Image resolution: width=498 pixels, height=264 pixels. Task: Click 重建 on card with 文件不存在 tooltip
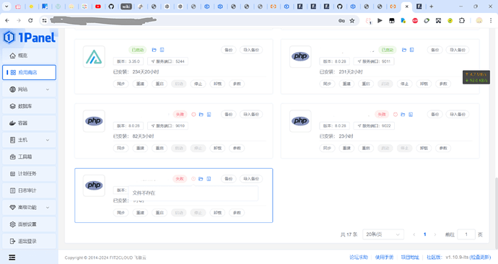(140, 213)
